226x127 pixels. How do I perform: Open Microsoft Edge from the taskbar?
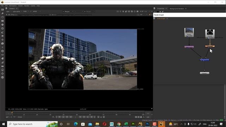[x=76, y=124]
